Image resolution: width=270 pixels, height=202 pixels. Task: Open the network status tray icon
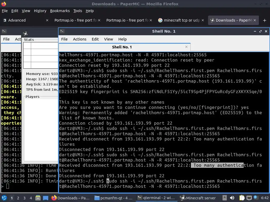pyautogui.click(x=249, y=198)
